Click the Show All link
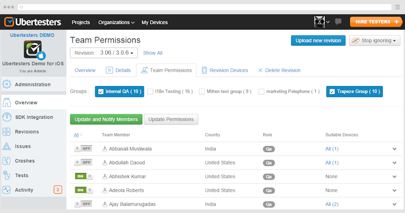The image size is (405, 213). (x=152, y=53)
